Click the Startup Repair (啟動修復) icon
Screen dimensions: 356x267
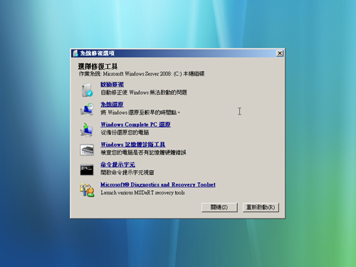pyautogui.click(x=87, y=90)
